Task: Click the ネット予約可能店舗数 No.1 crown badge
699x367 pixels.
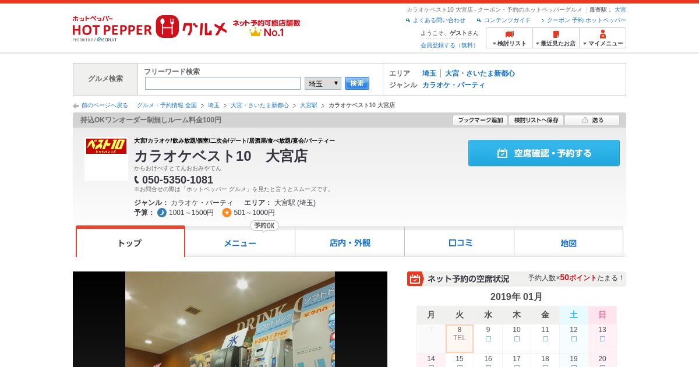Action: 266,28
